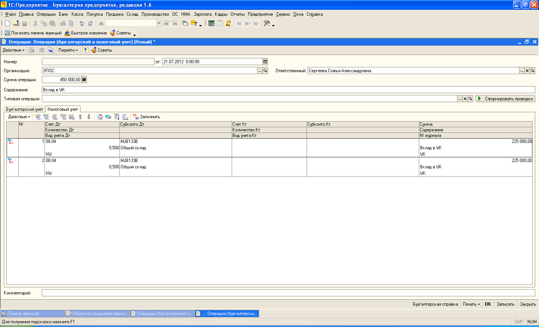Click the Open file icon in main toolbar
The image size is (539, 327).
tap(16, 23)
